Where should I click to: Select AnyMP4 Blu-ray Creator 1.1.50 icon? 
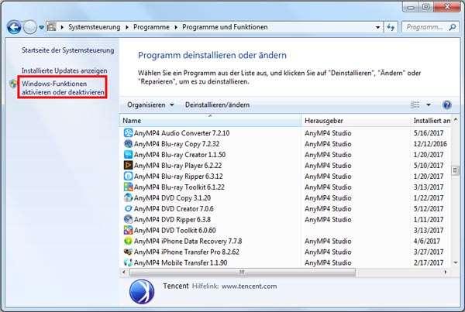click(x=128, y=154)
